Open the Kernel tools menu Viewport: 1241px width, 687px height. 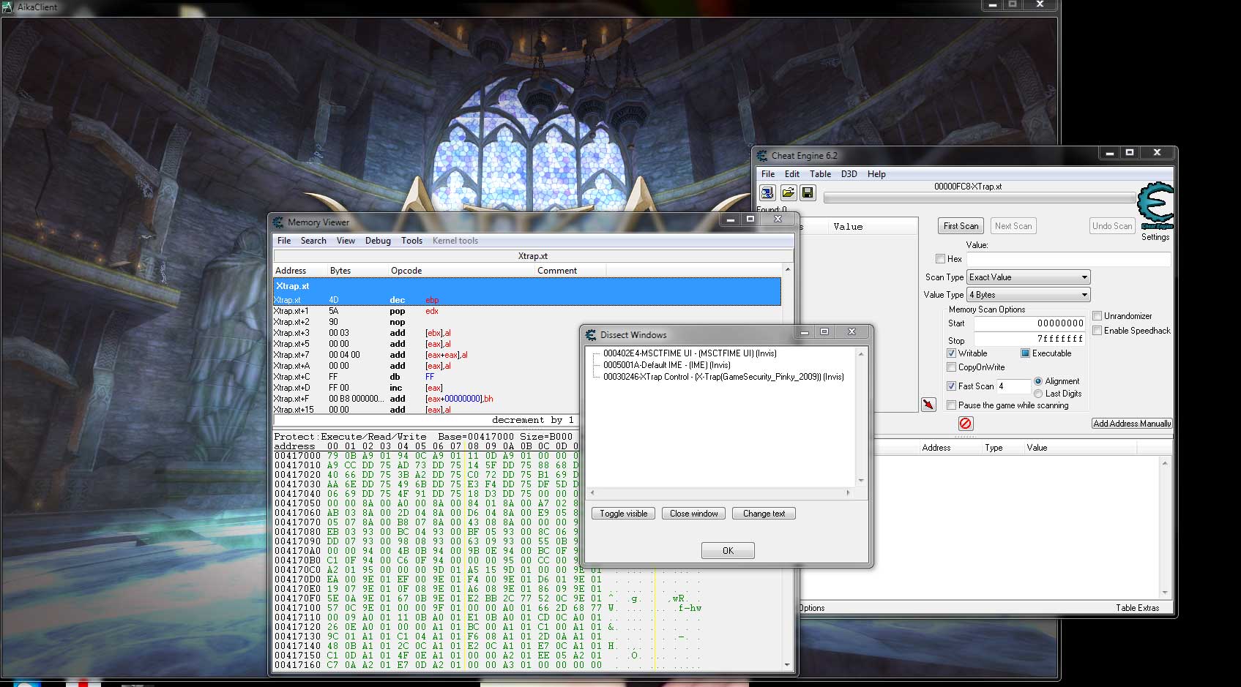point(455,241)
